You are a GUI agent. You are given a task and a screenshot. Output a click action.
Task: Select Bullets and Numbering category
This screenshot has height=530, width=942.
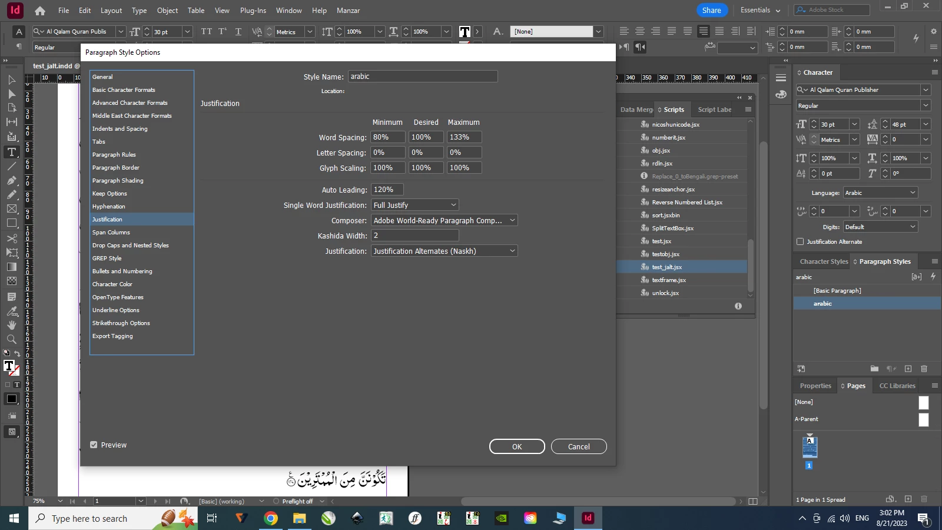coord(122,271)
